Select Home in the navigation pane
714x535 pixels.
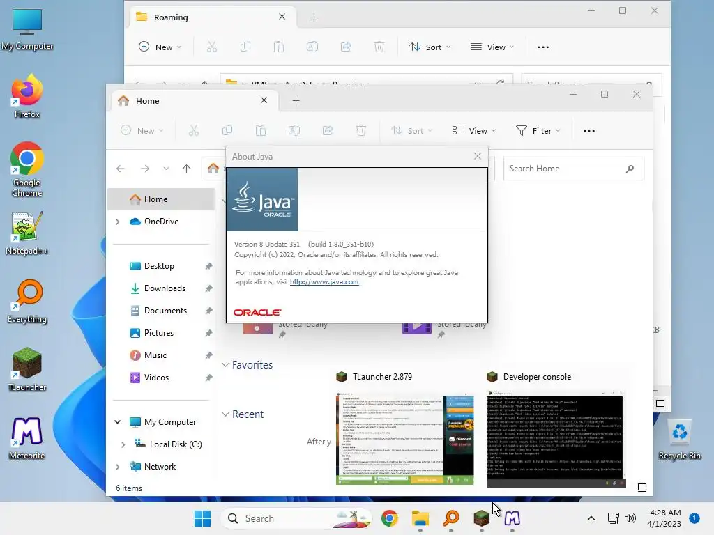[x=161, y=199]
